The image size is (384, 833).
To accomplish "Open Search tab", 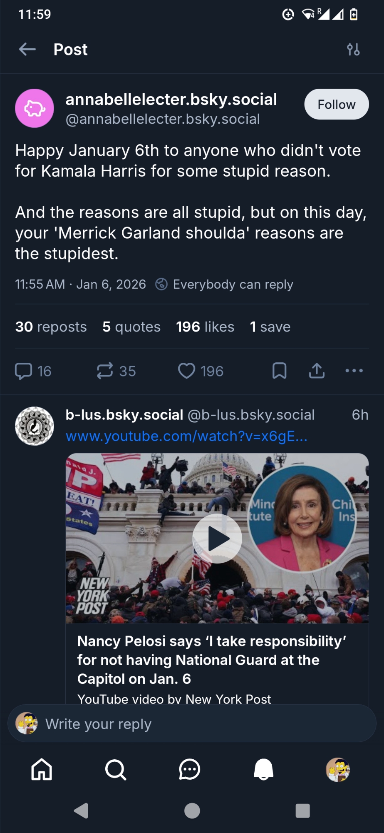I will pos(116,769).
